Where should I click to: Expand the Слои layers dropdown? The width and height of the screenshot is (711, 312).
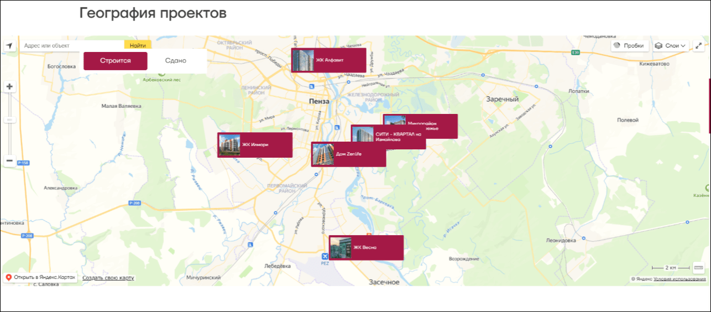670,46
